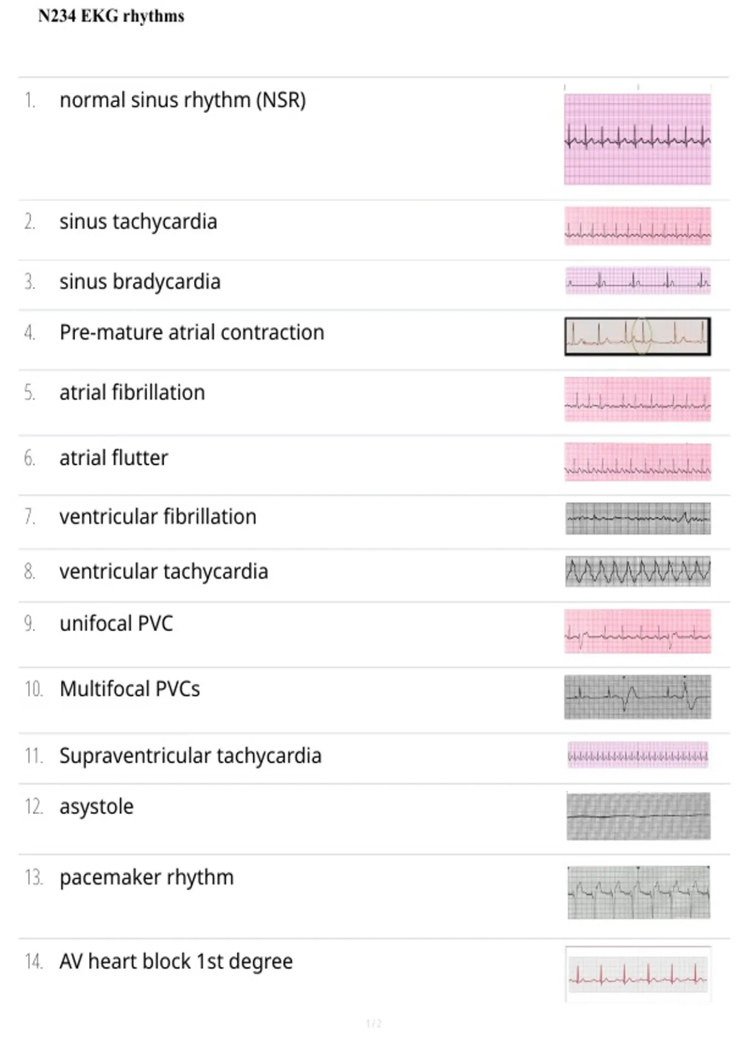Open the atrial fibrillation strip thumbnail

tap(637, 399)
